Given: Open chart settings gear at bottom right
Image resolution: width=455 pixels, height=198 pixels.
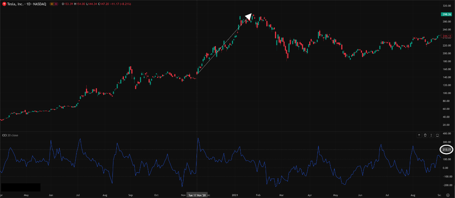Looking at the screenshot, I should (x=447, y=195).
